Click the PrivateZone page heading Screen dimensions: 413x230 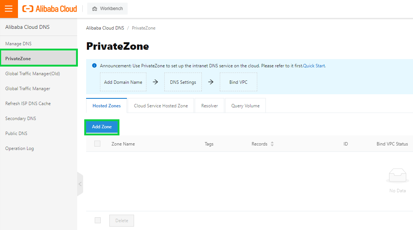118,46
